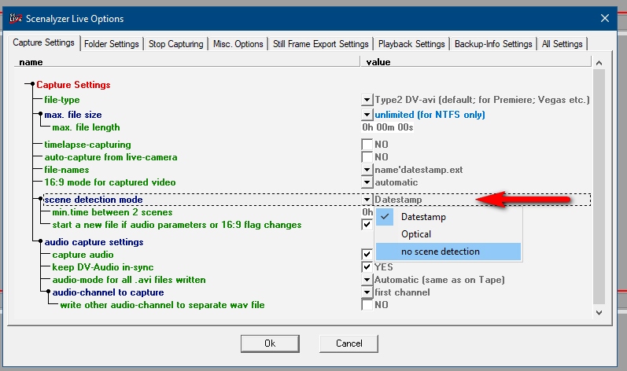Select the Capture Settings tab
627x371 pixels.
43,42
